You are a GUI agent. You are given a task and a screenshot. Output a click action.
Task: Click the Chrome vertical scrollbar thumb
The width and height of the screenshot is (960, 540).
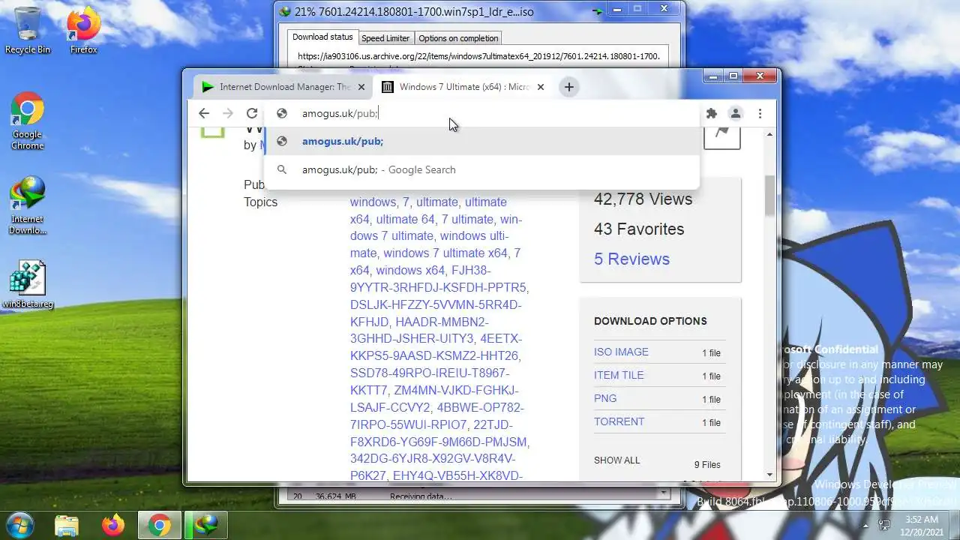click(x=770, y=195)
